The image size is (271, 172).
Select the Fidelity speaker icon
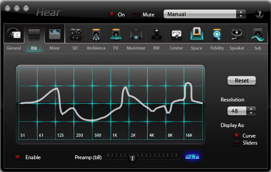217,34
